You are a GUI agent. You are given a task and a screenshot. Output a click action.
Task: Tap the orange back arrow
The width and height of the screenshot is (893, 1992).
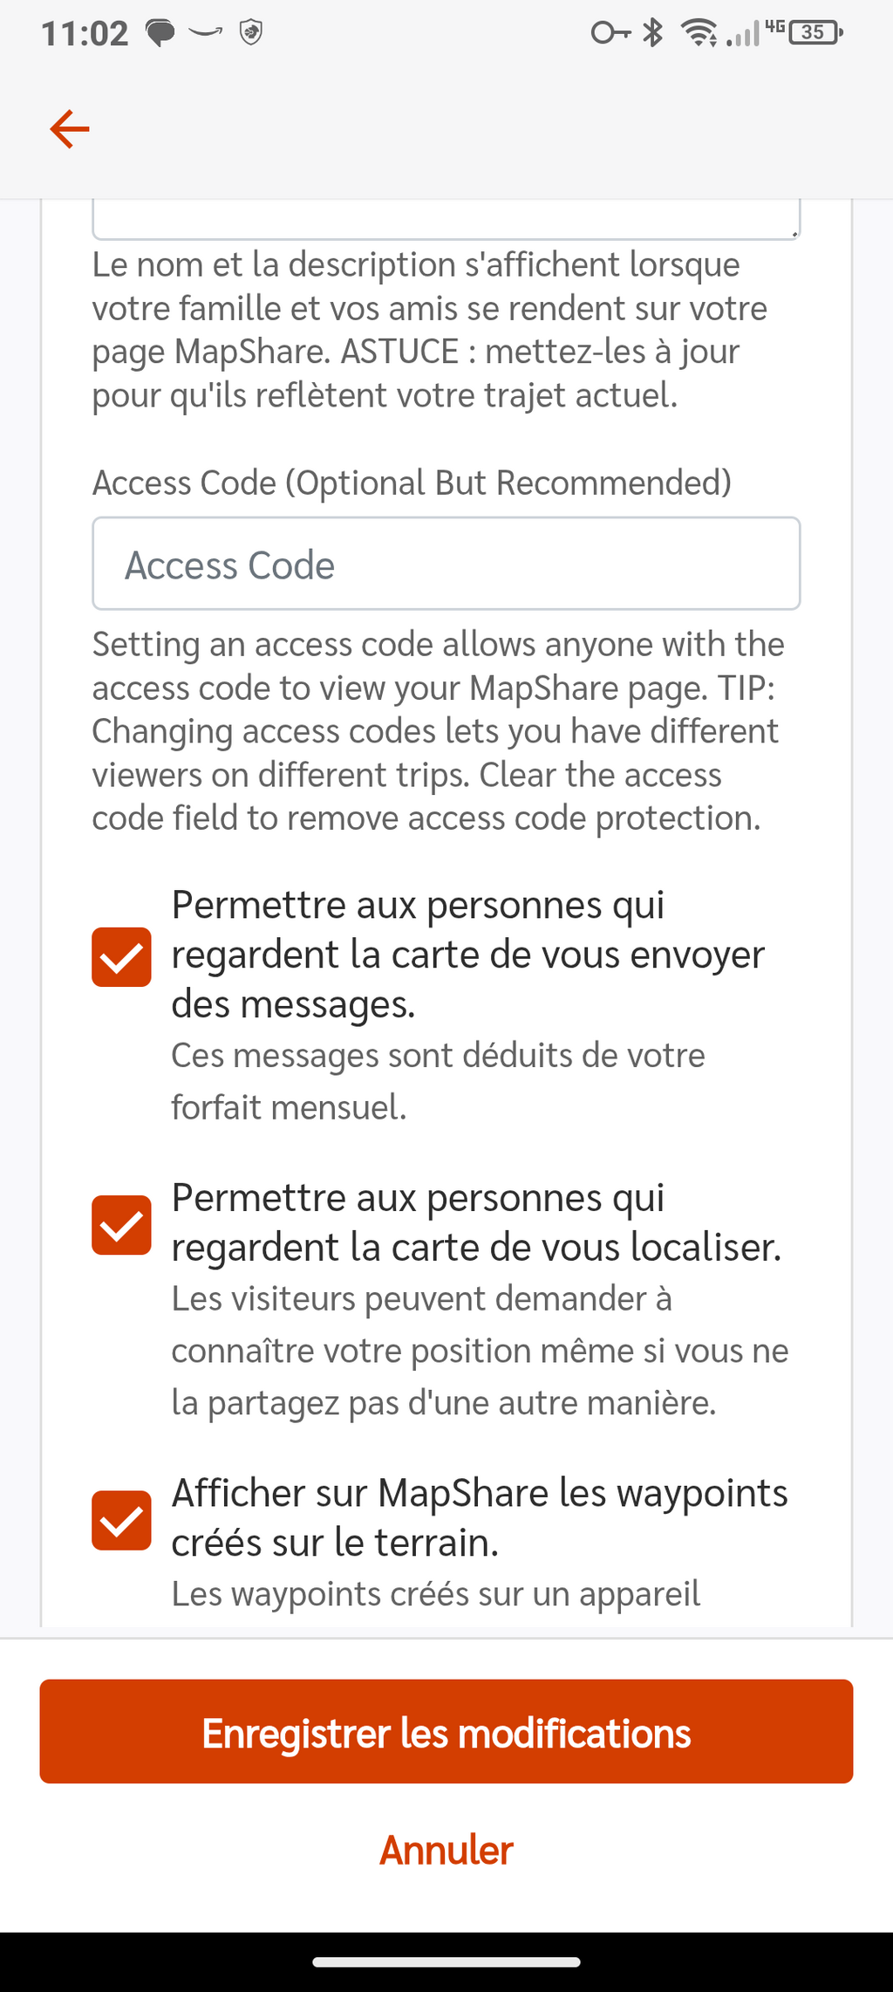coord(70,129)
